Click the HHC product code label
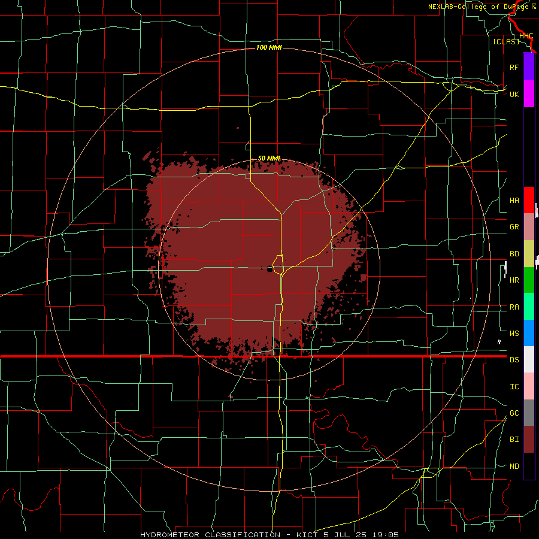Screen dimensions: 539x539 click(526, 36)
